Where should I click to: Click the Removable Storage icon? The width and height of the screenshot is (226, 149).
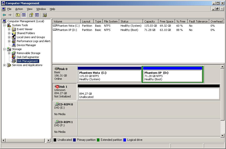pos(14,53)
